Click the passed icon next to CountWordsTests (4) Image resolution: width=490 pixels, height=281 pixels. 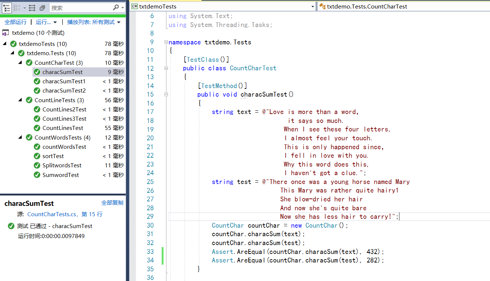point(29,138)
